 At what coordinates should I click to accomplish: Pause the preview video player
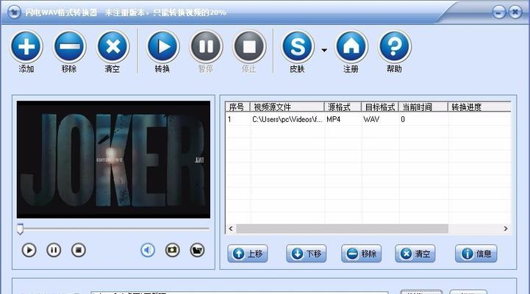[54, 251]
